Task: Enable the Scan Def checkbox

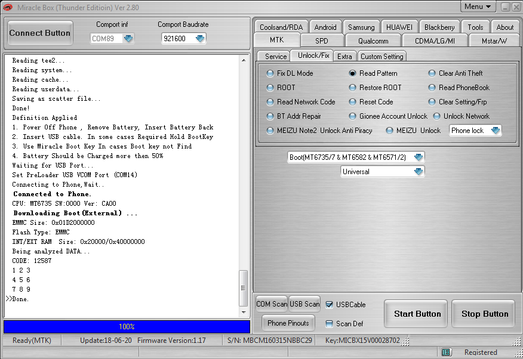Action: (329, 324)
